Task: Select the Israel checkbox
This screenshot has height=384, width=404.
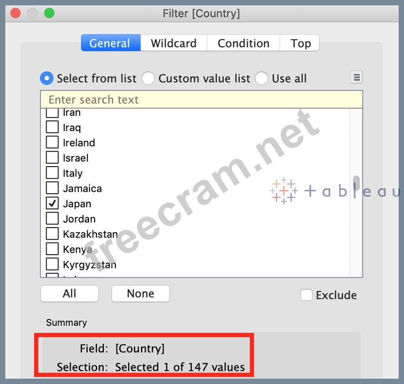Action: (x=52, y=158)
